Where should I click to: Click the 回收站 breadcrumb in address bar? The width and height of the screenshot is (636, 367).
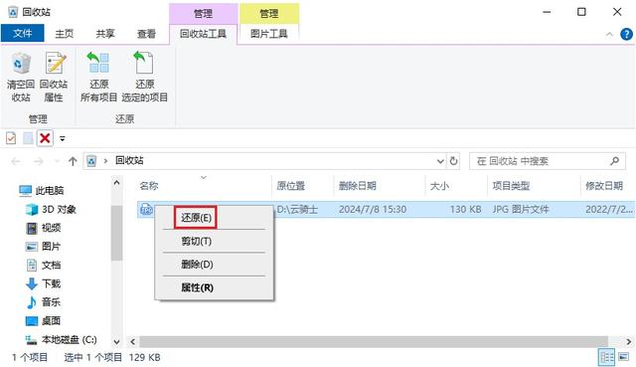coord(129,161)
